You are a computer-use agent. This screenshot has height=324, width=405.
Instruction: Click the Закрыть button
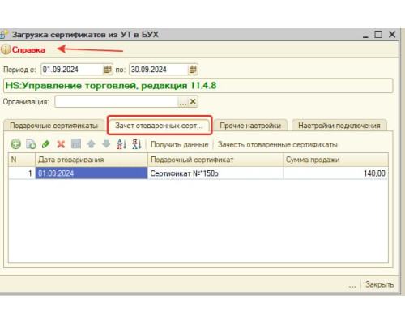[x=379, y=284]
